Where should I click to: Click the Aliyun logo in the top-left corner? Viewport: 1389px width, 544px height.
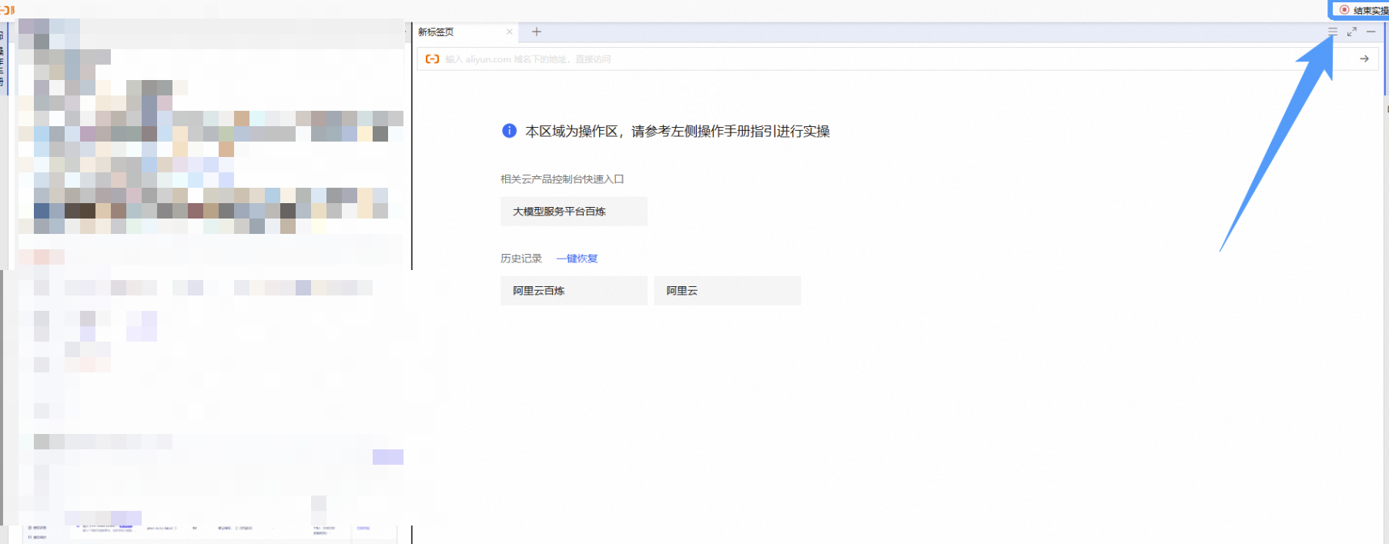point(8,10)
